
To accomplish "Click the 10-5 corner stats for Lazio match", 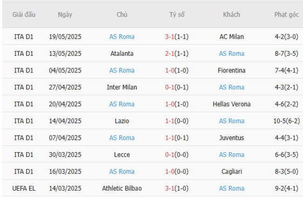I will pyautogui.click(x=281, y=121).
